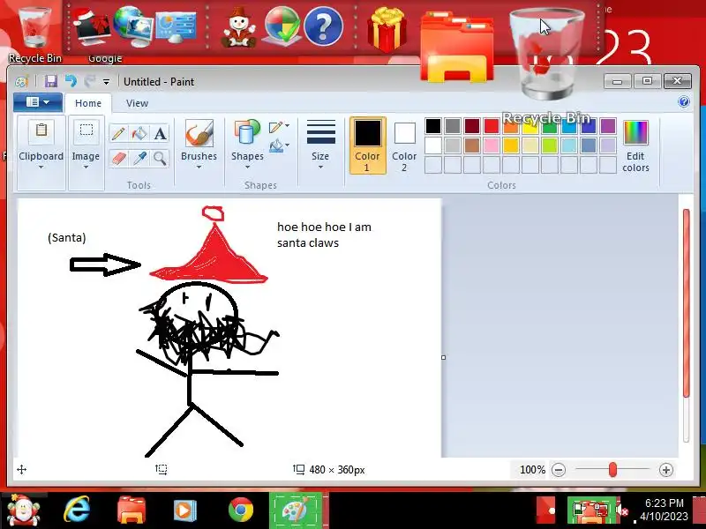
Task: Expand the Shapes dropdown arrow
Action: [247, 168]
